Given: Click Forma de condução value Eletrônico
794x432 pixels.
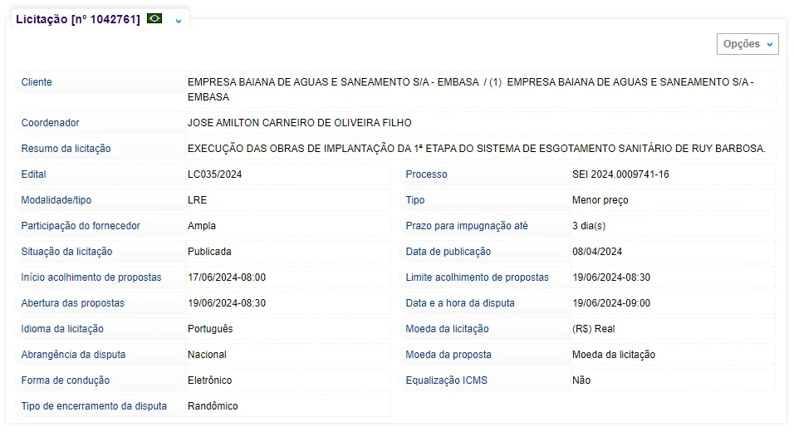Looking at the screenshot, I should point(209,380).
